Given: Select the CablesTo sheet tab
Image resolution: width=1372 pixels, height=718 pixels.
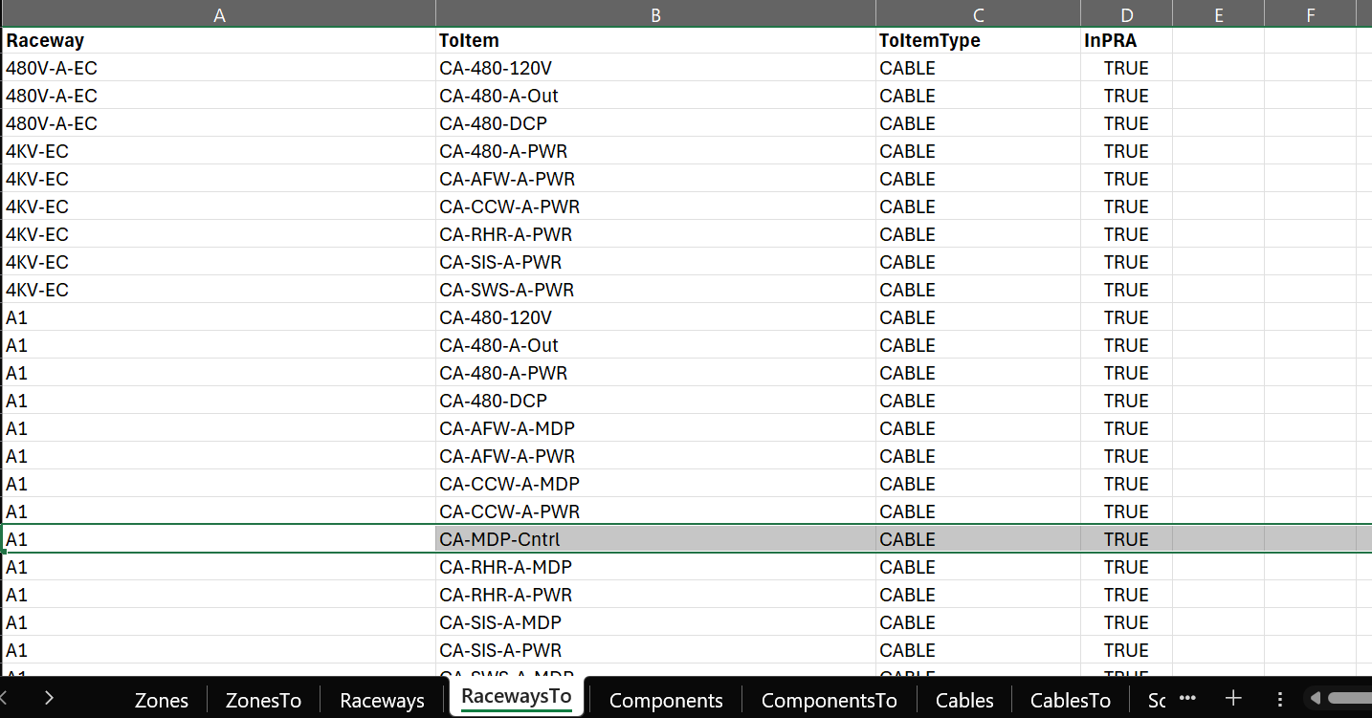Looking at the screenshot, I should pyautogui.click(x=1070, y=701).
